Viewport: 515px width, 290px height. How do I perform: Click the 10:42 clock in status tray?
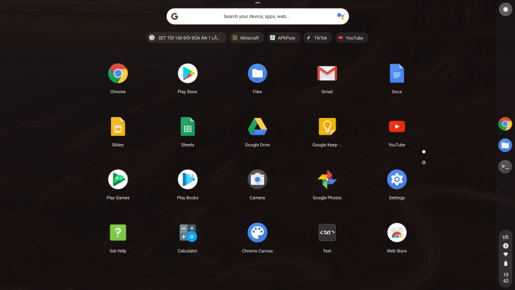pyautogui.click(x=506, y=278)
